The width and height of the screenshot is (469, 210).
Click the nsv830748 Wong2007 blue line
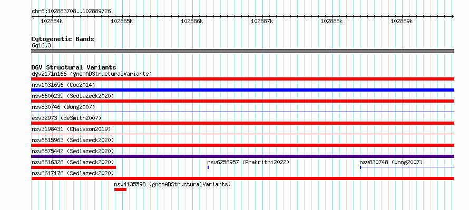pos(407,167)
